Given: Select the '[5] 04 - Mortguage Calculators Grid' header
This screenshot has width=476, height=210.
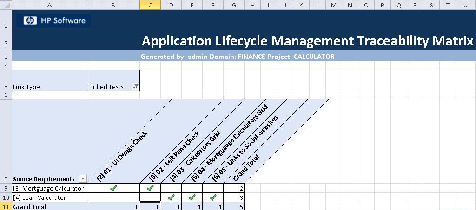Looking at the screenshot, I should tap(230, 143).
